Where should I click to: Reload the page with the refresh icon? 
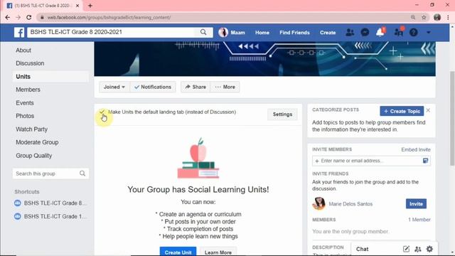tap(28, 17)
